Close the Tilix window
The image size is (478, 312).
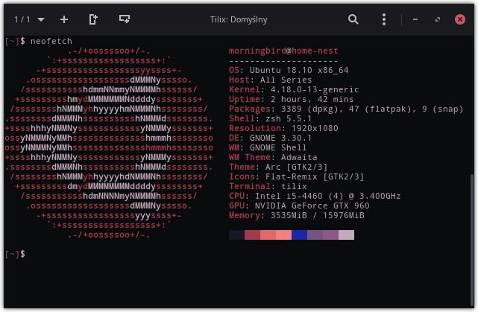[x=460, y=19]
